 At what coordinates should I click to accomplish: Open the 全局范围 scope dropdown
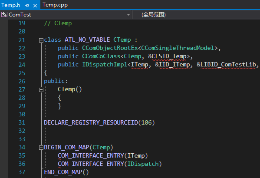[x=196, y=15]
